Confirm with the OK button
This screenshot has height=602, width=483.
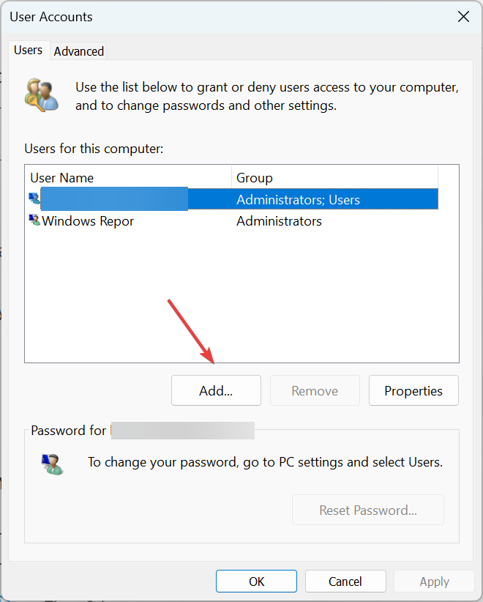pyautogui.click(x=256, y=581)
